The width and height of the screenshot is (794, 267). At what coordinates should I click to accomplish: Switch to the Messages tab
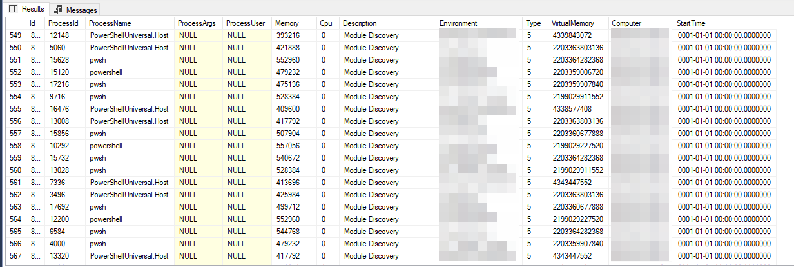[81, 10]
